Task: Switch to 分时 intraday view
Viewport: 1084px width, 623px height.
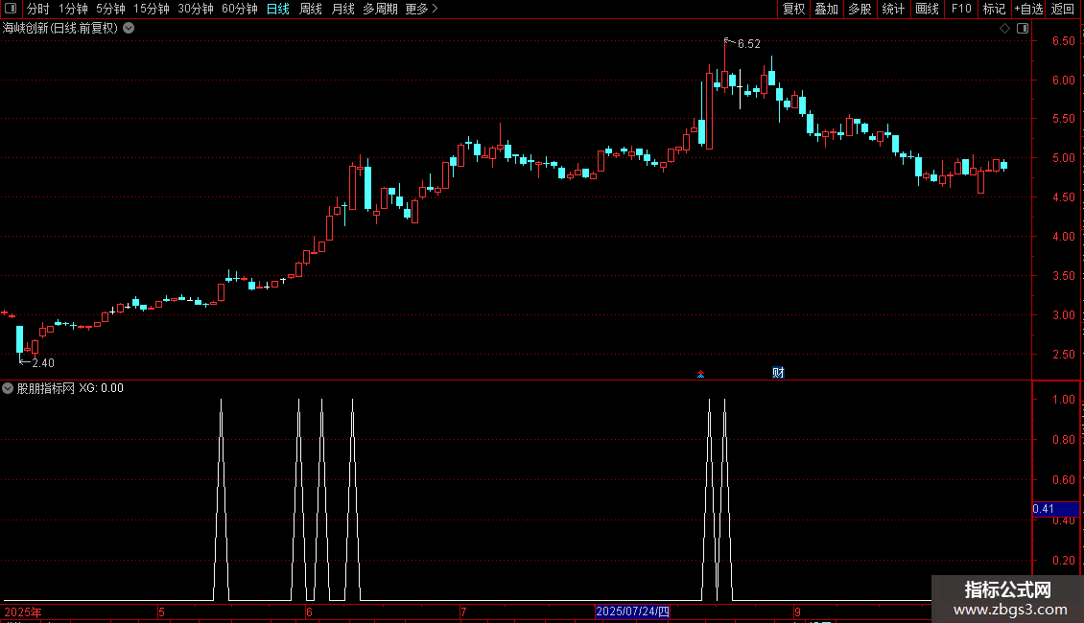Action: (x=38, y=9)
